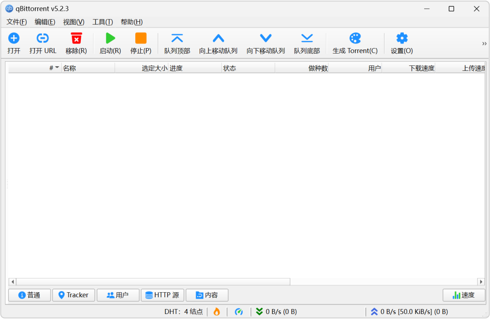Open the 工具(T) menu
Image resolution: width=490 pixels, height=319 pixels.
[103, 22]
